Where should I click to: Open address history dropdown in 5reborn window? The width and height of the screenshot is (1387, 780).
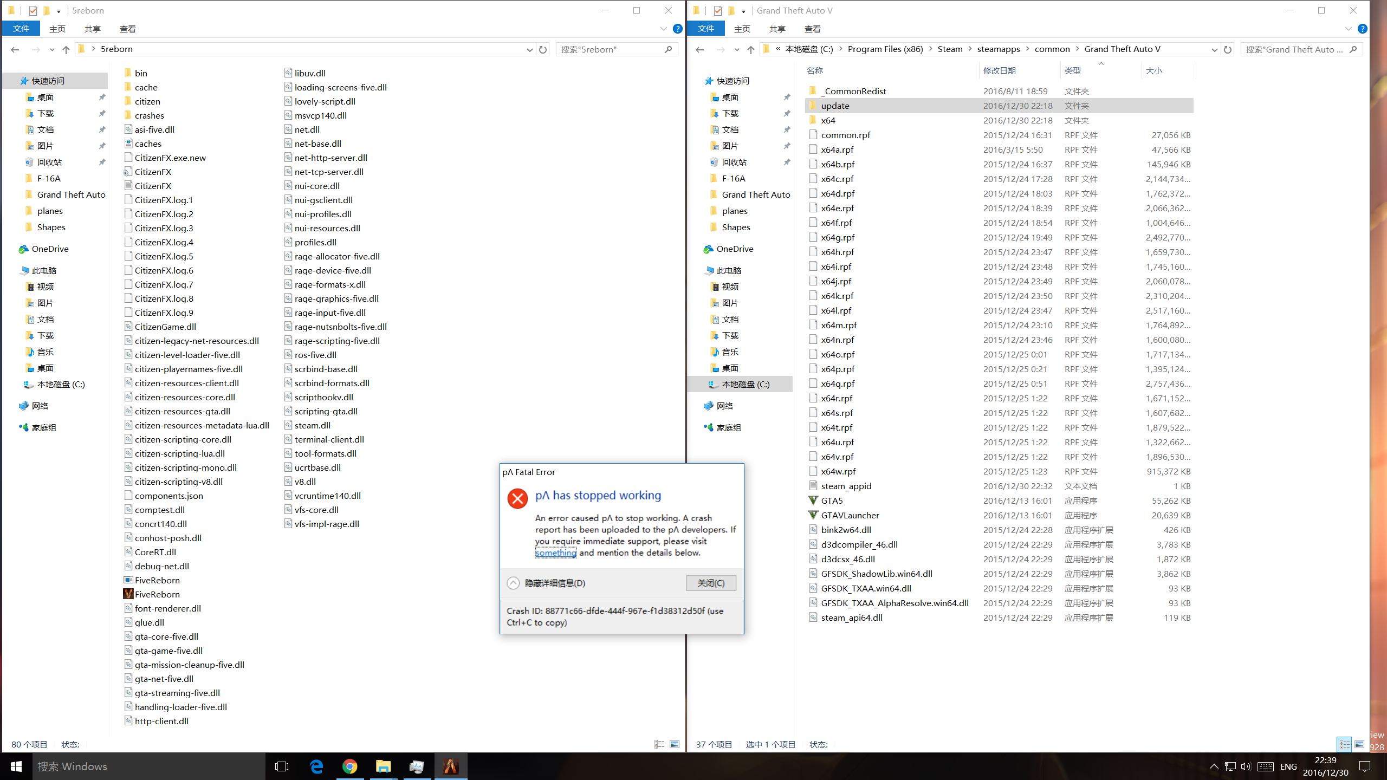[x=529, y=49]
